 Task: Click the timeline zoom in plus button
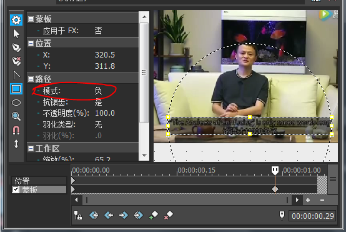308,200
